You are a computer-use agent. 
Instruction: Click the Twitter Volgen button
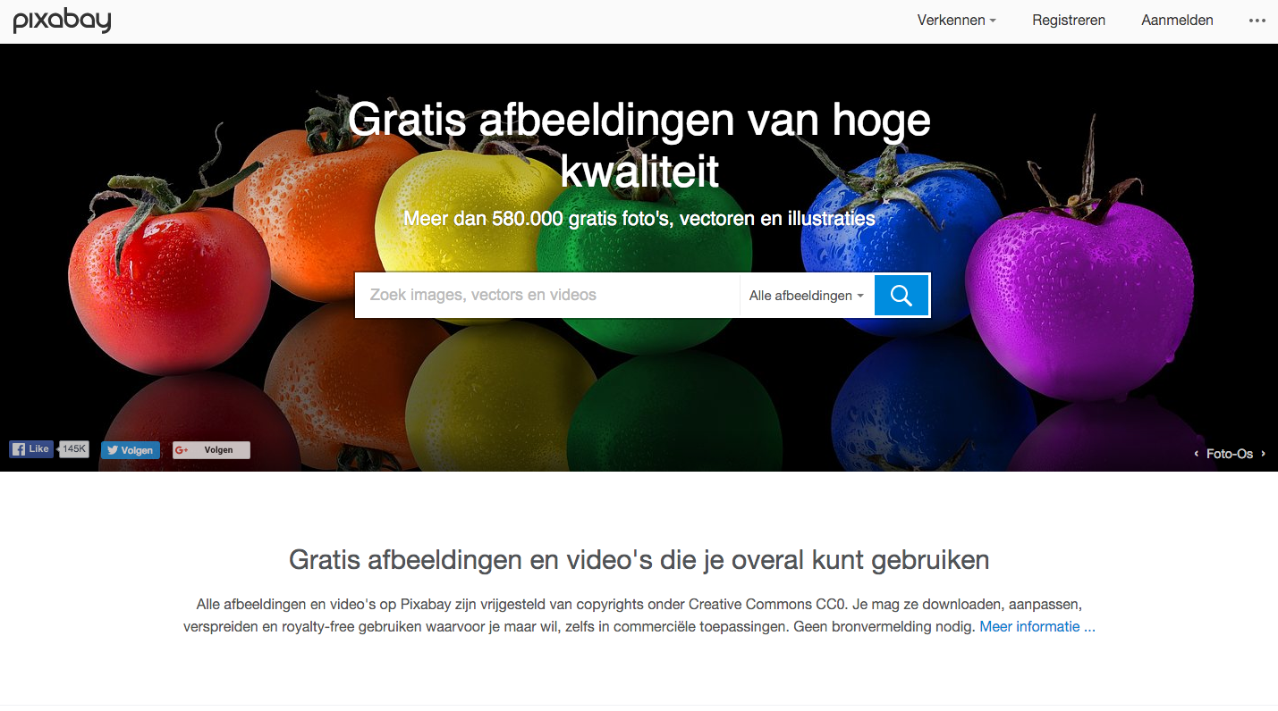131,450
